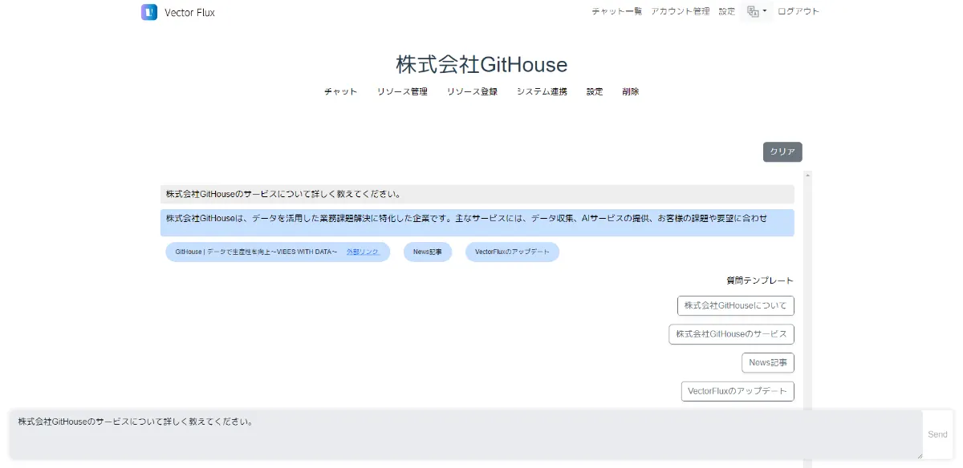Open the リソース管理 tab
This screenshot has width=963, height=468.
402,91
